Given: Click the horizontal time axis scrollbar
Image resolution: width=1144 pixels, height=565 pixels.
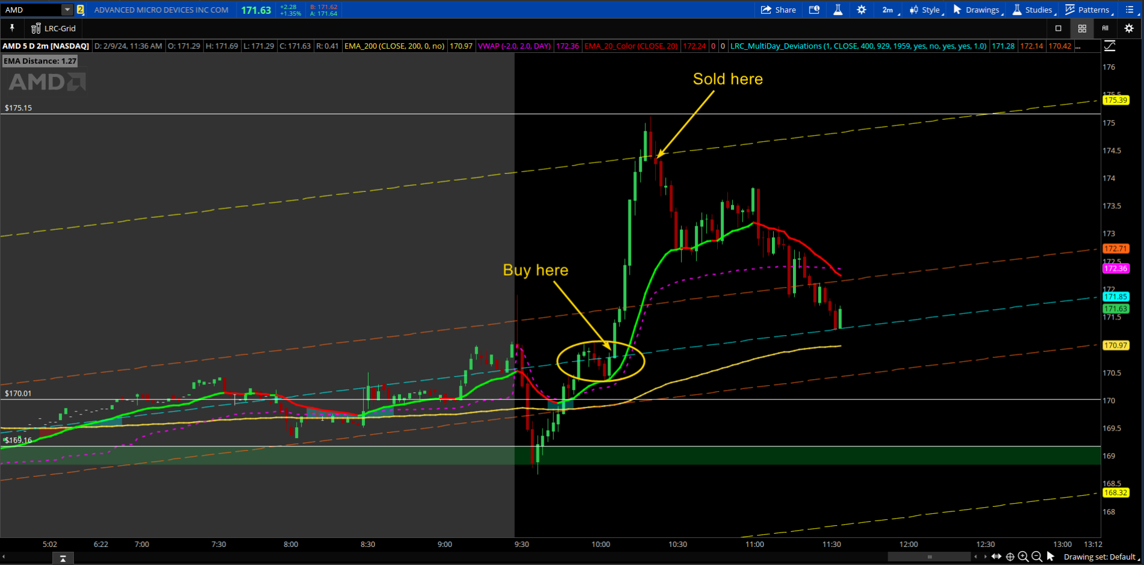Looking at the screenshot, I should [x=929, y=557].
